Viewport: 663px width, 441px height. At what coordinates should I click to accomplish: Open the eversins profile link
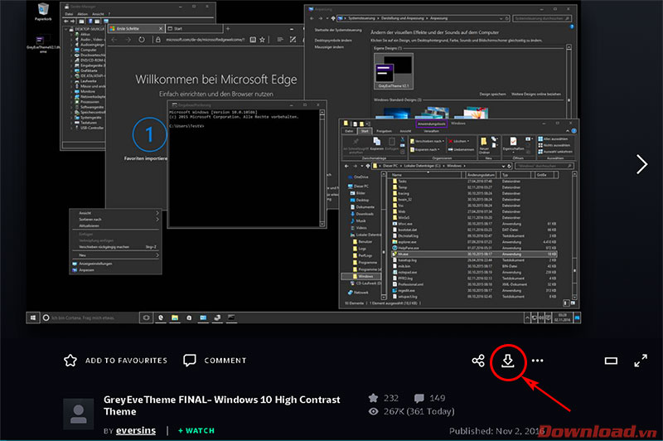[x=136, y=431]
